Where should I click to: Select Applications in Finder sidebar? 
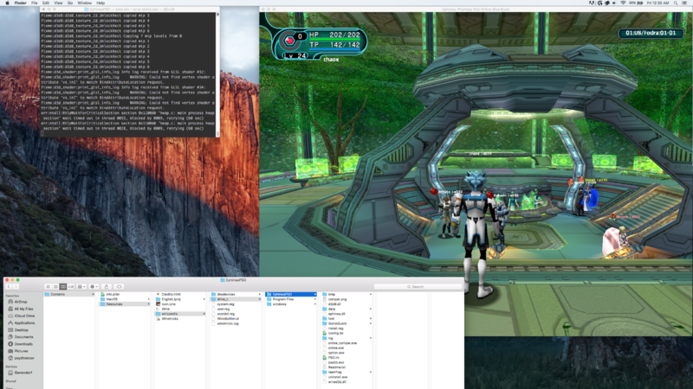click(24, 322)
